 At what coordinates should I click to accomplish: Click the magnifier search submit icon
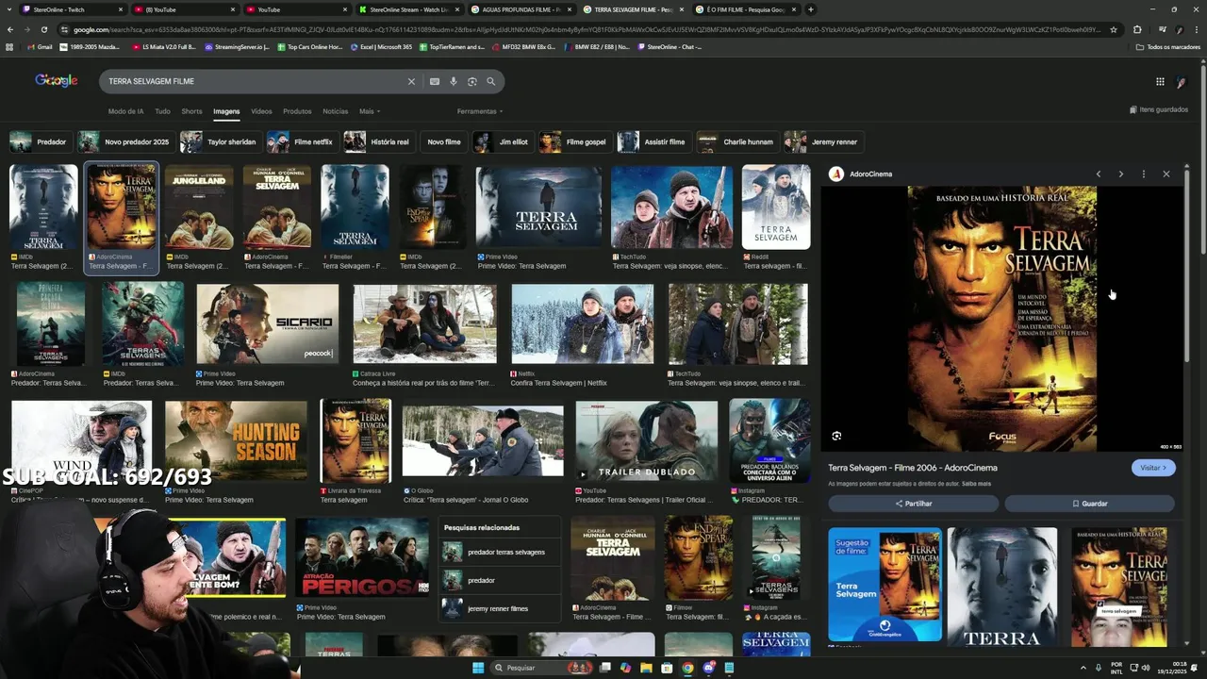click(x=490, y=81)
